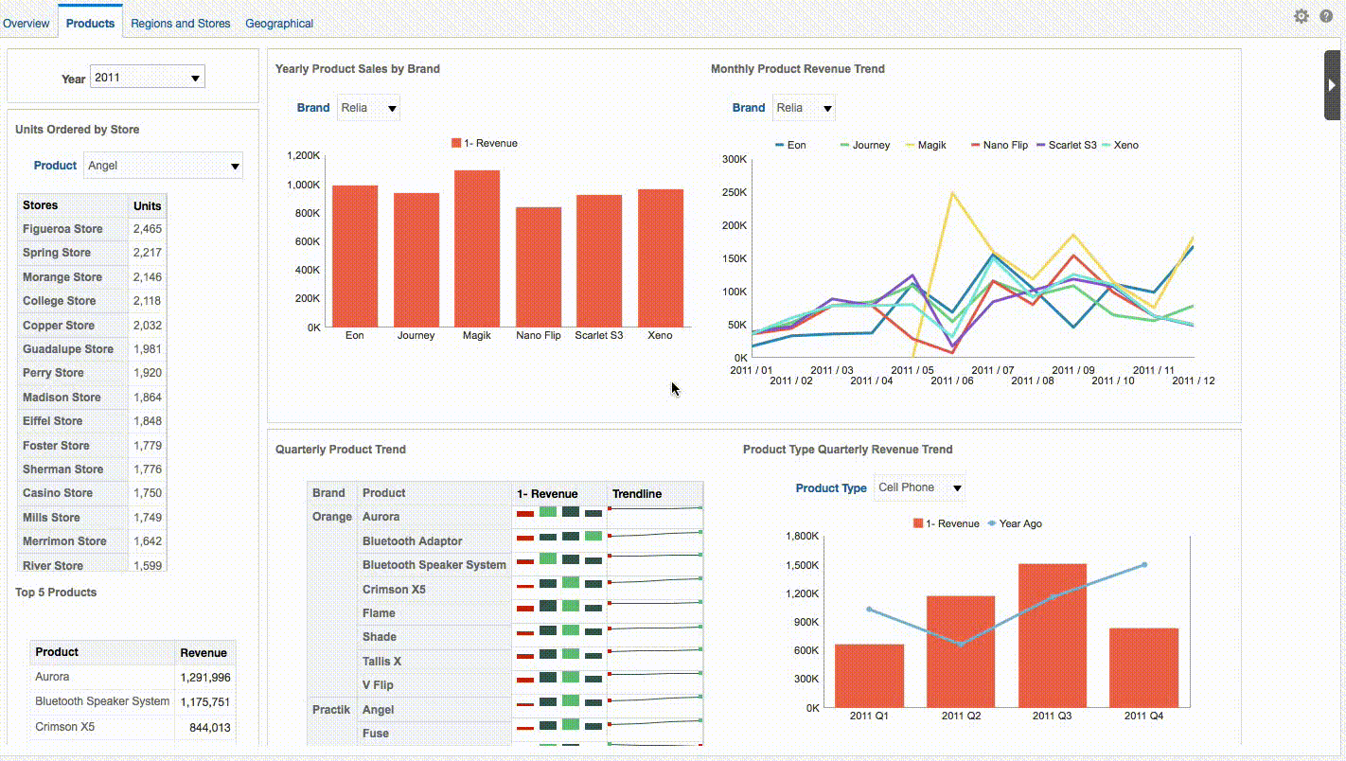
Task: Click the settings gear icon
Action: (1302, 16)
